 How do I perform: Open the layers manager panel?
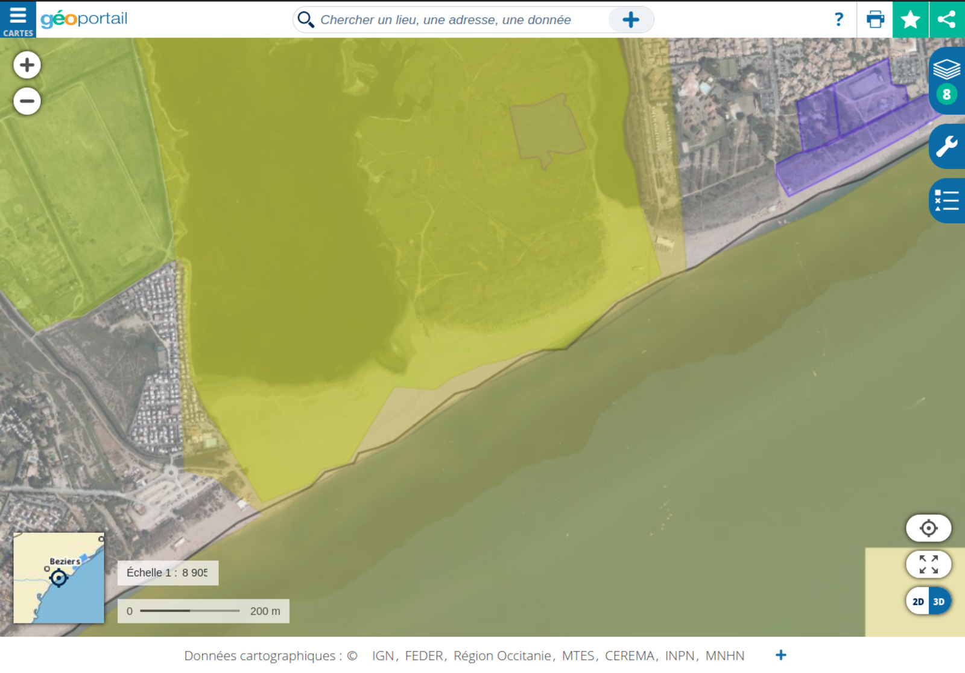click(946, 80)
